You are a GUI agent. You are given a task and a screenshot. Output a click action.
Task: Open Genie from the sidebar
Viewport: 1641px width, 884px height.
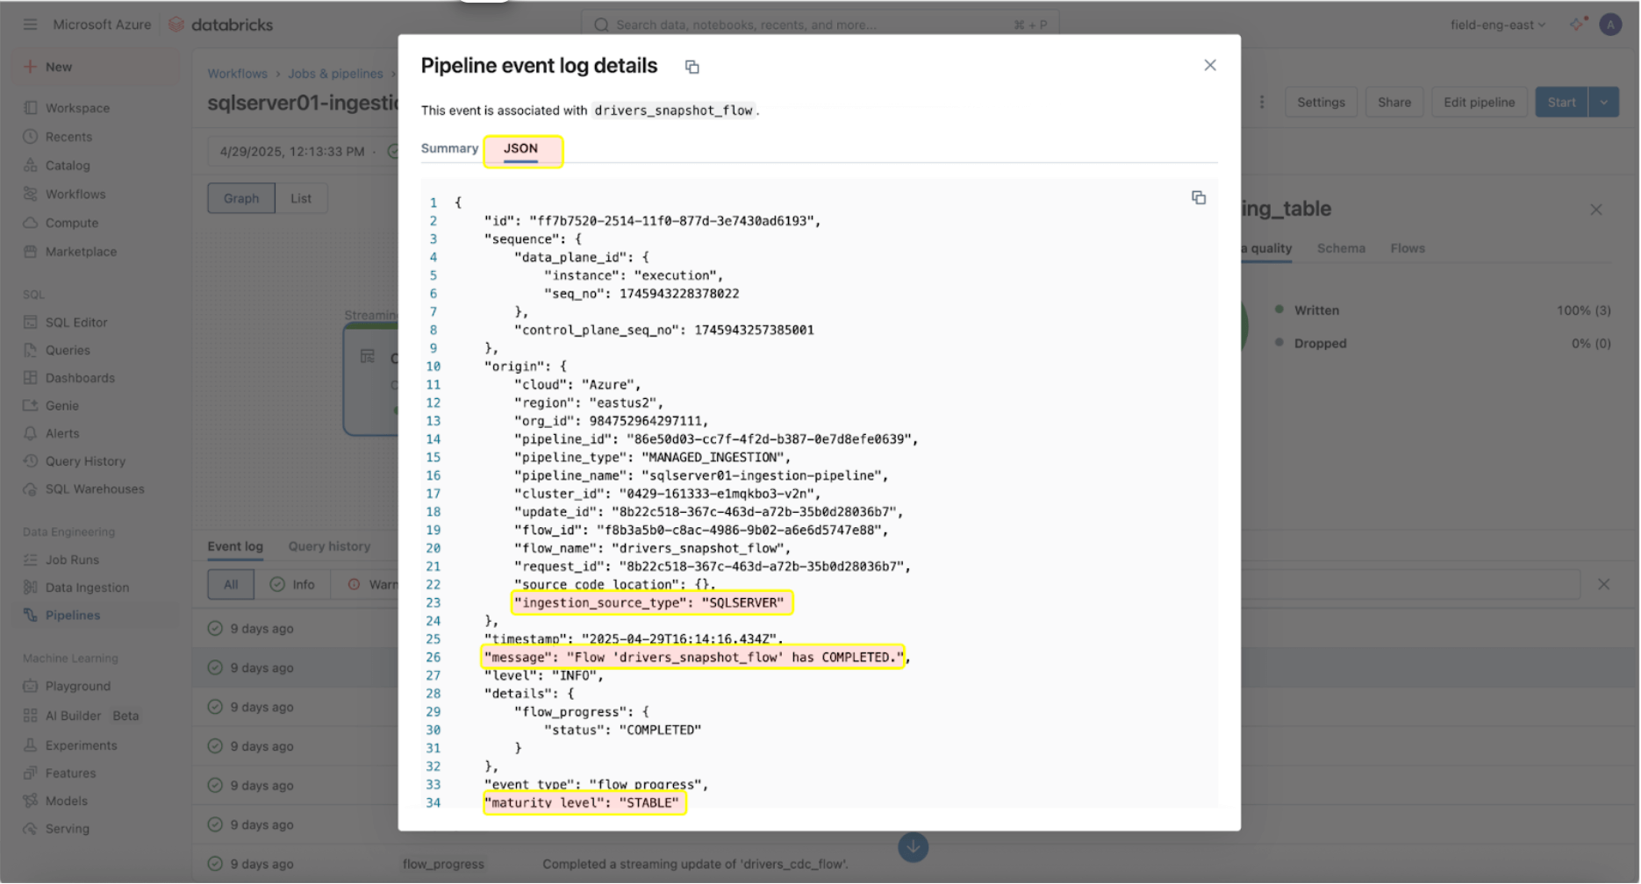point(61,406)
